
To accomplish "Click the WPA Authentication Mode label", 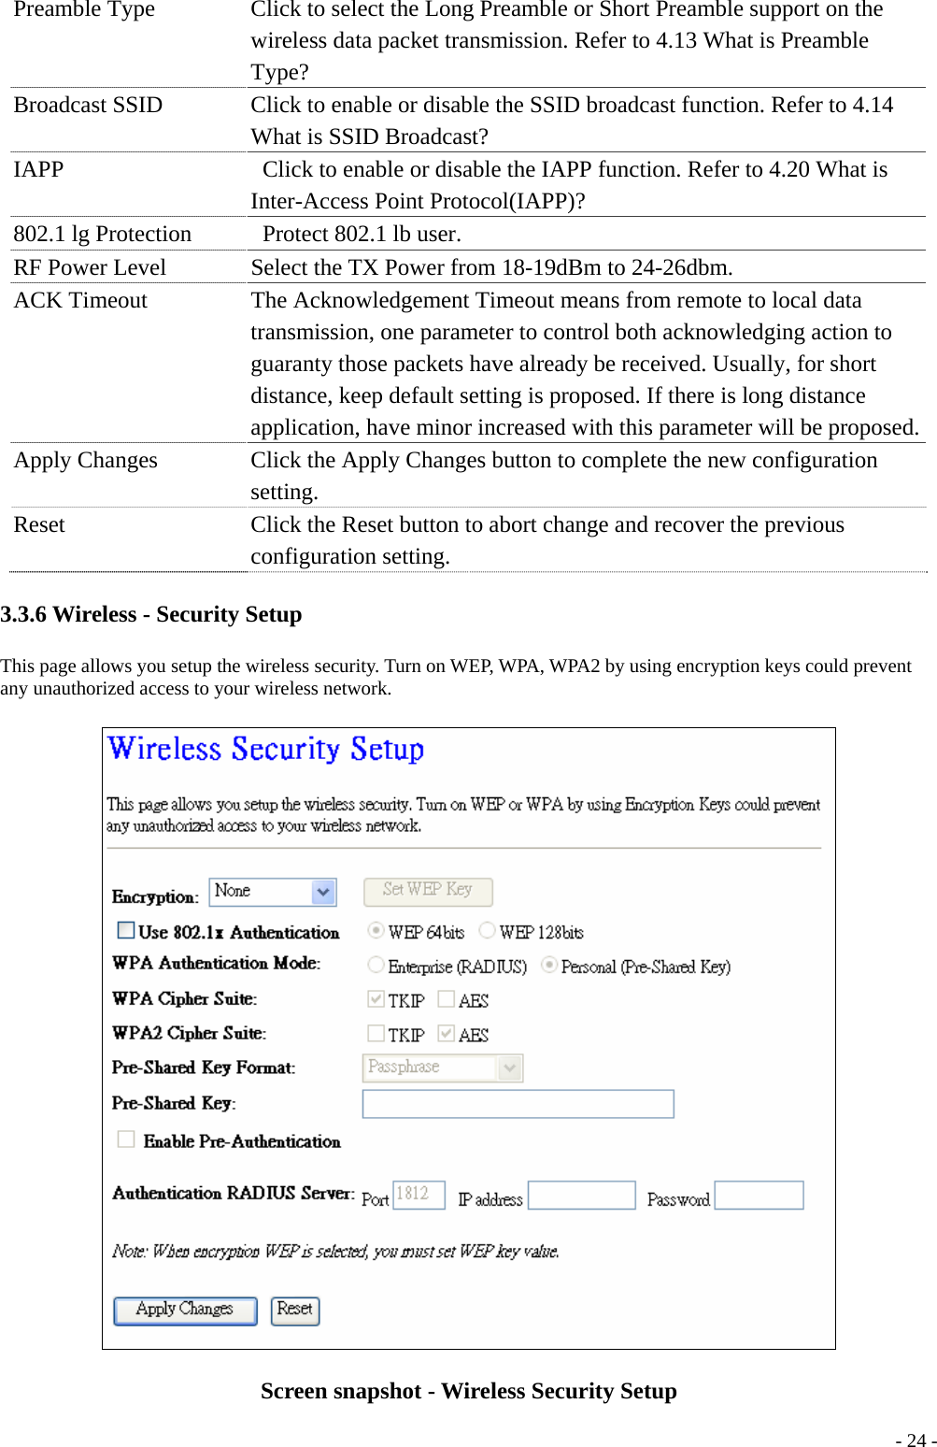I will (217, 964).
